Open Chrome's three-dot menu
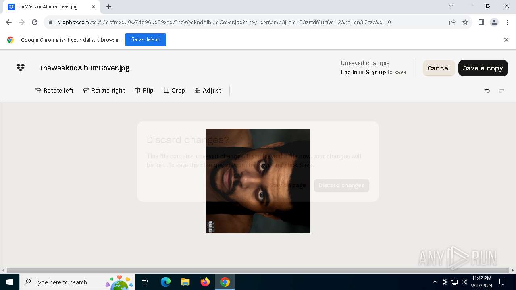 point(507,22)
